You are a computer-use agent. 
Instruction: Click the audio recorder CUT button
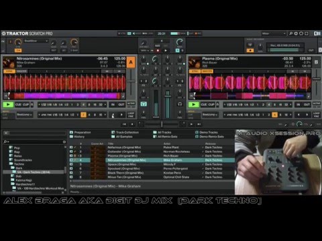tap(311, 50)
